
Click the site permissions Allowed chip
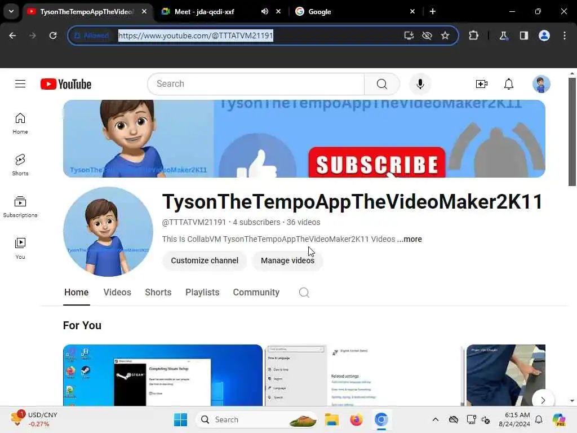click(x=92, y=36)
